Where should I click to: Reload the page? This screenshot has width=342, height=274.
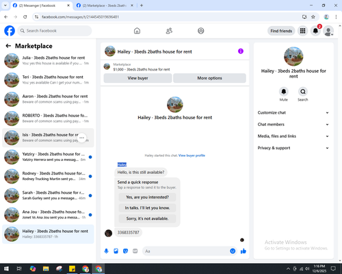click(x=25, y=17)
